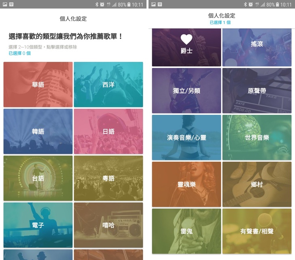
Task: Click the 已選擇 1 個 counter text
Action: pyautogui.click(x=220, y=23)
